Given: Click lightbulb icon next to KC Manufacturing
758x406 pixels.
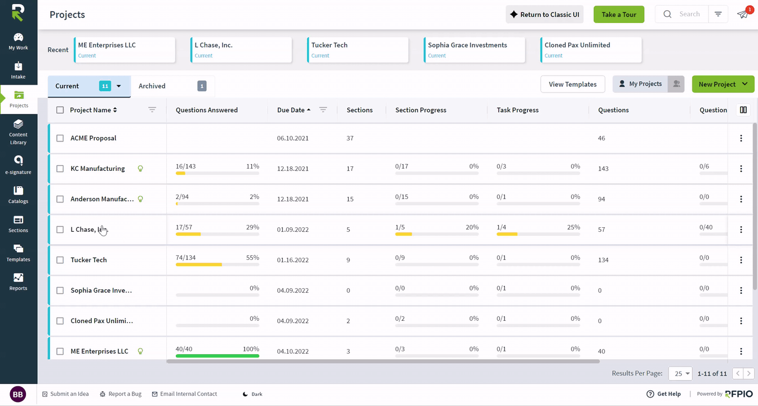Looking at the screenshot, I should (140, 169).
